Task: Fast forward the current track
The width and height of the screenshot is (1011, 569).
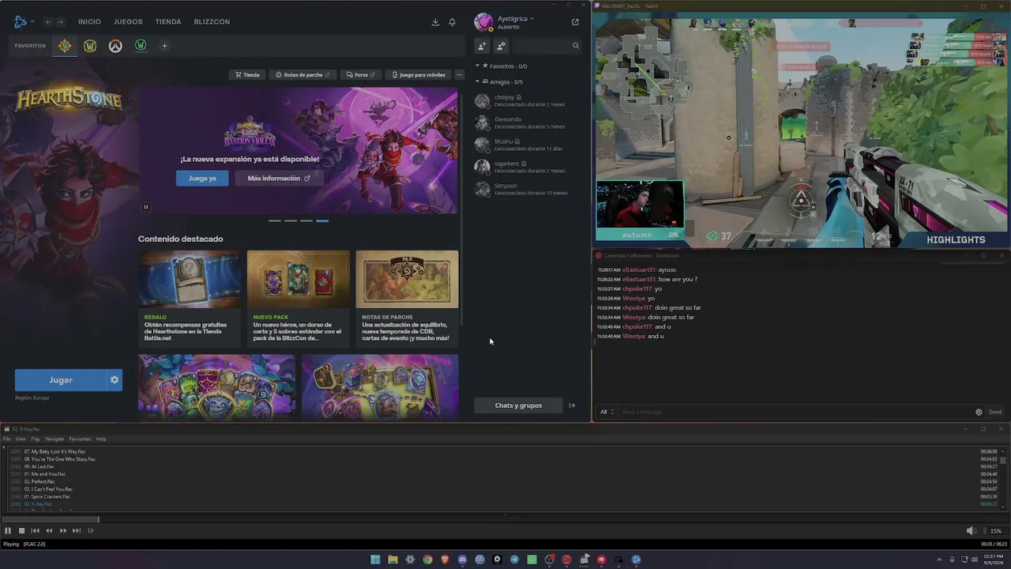Action: click(63, 531)
